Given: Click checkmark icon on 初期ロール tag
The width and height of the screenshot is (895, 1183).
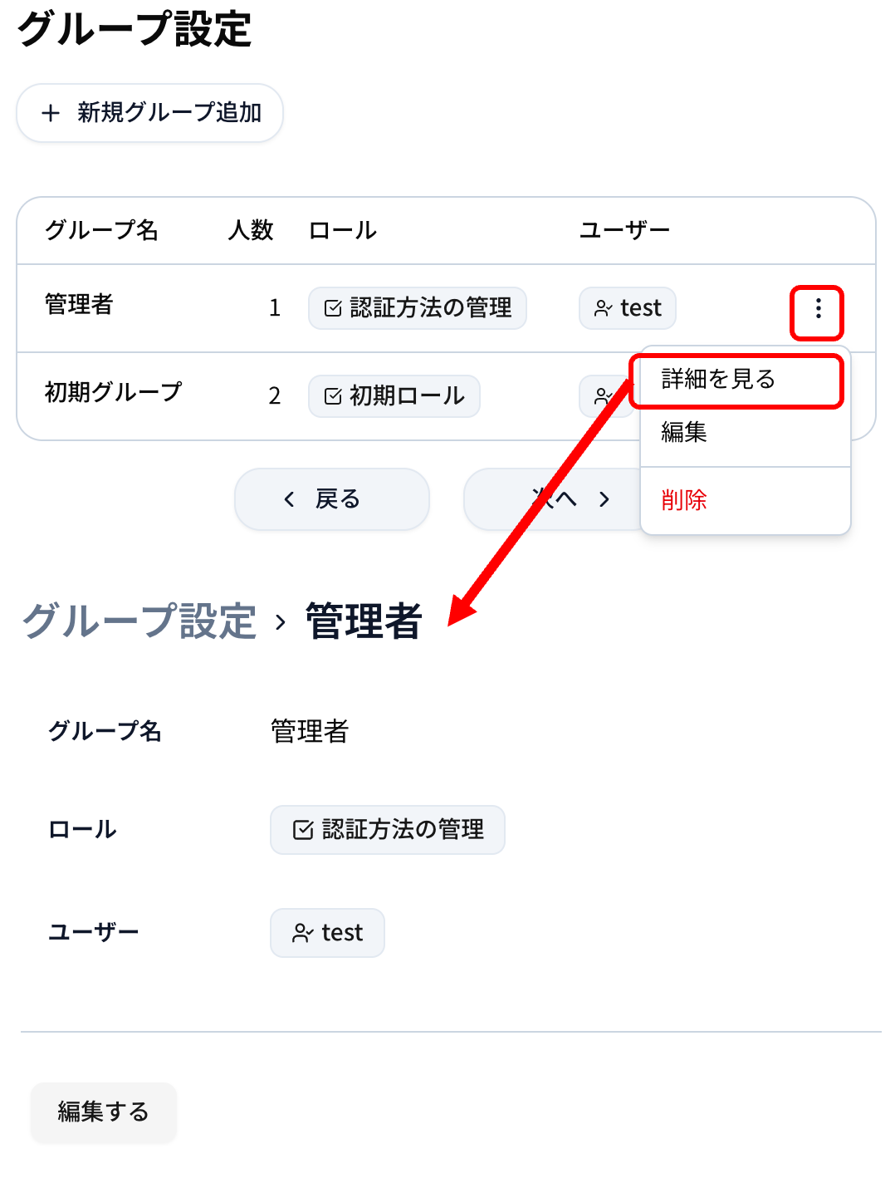Looking at the screenshot, I should 333,396.
